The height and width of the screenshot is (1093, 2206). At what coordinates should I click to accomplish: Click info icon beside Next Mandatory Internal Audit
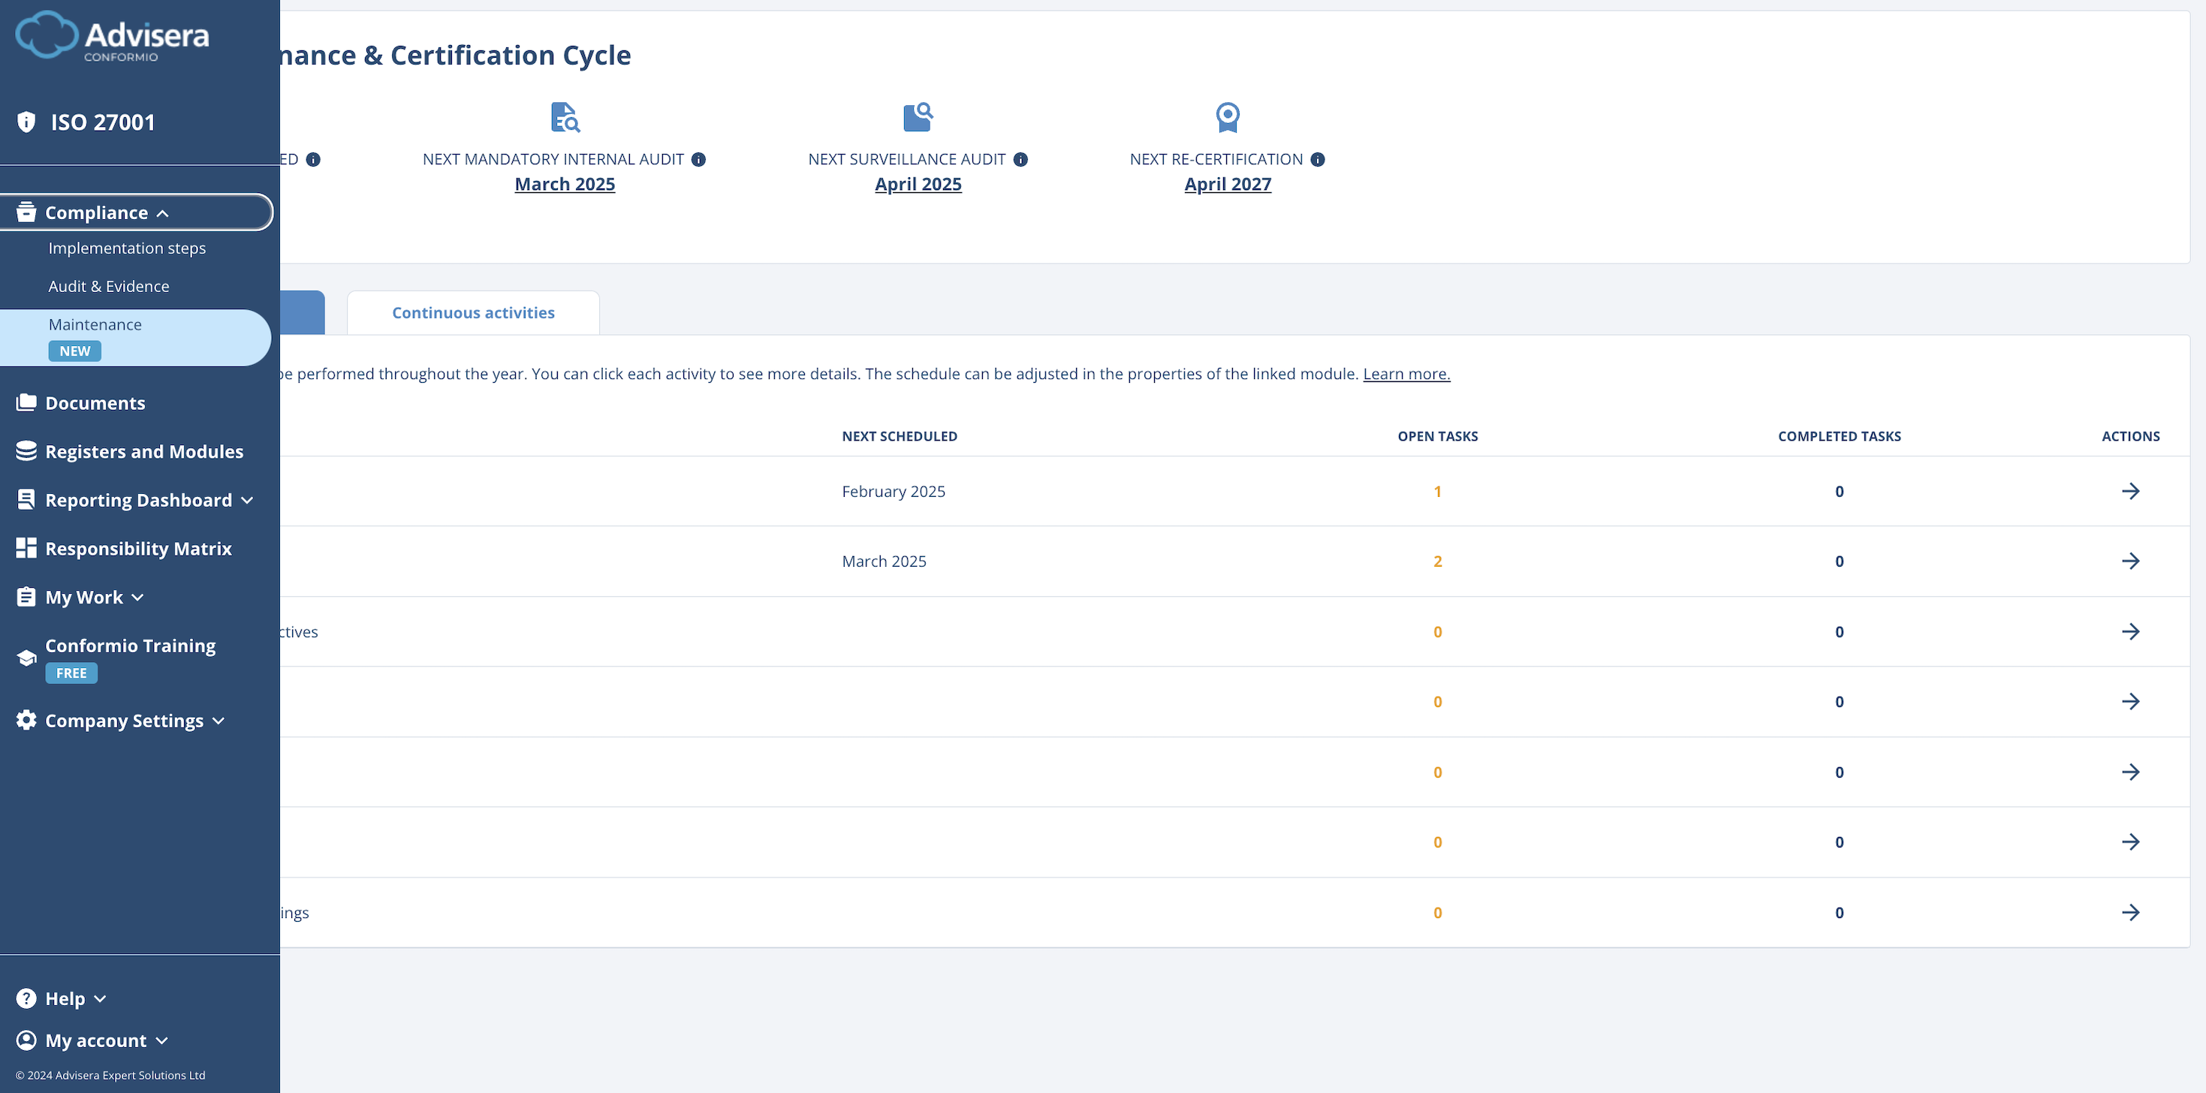699,159
